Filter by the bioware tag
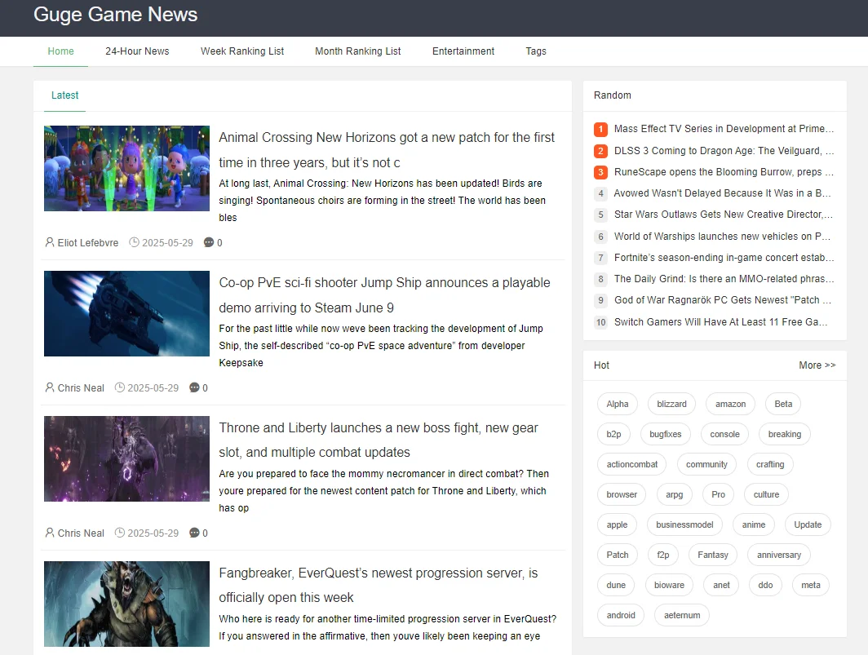Screen dimensions: 868x655 coord(670,585)
